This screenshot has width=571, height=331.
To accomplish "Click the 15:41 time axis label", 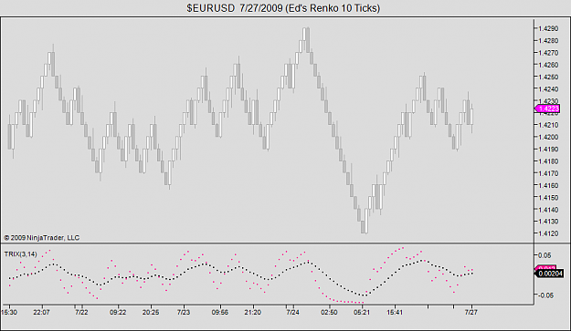I will tap(395, 313).
